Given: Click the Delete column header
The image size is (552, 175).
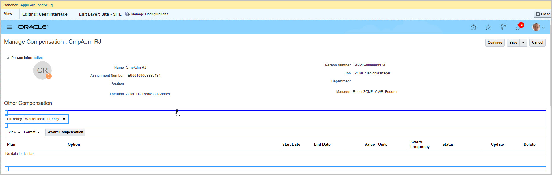Looking at the screenshot, I should (529, 145).
